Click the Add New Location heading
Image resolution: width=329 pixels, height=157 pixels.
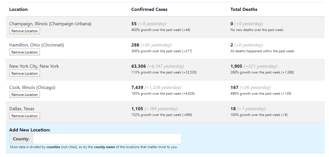30,130
